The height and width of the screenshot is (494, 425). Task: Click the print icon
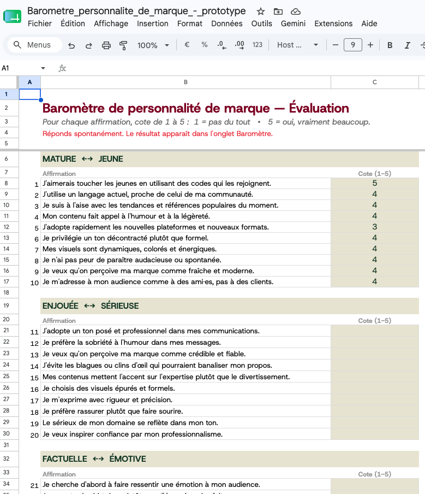click(x=106, y=45)
